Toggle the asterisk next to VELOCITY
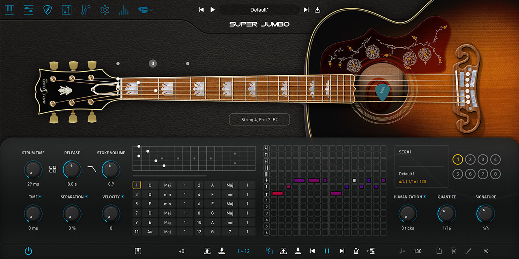This screenshot has width=519, height=259. 122,197
